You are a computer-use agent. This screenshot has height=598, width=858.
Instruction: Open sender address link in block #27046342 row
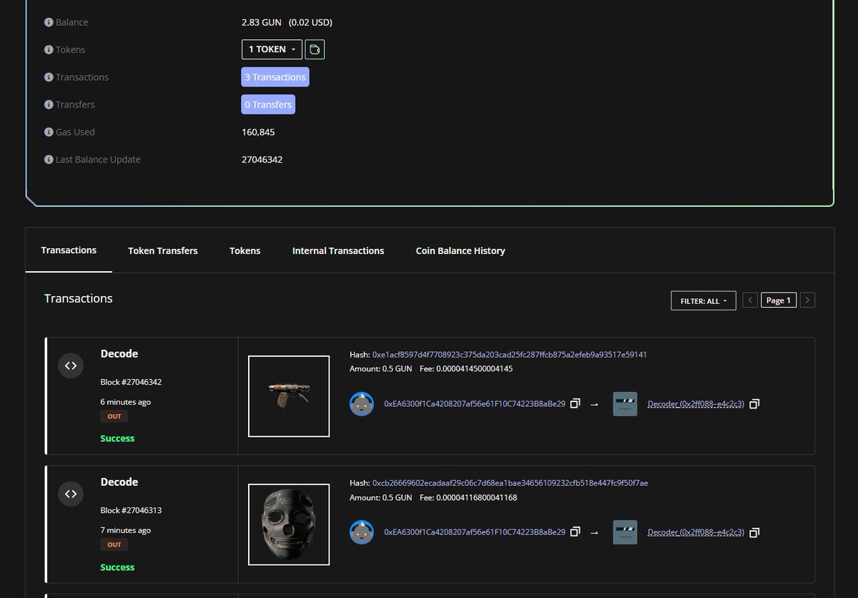[x=475, y=403]
